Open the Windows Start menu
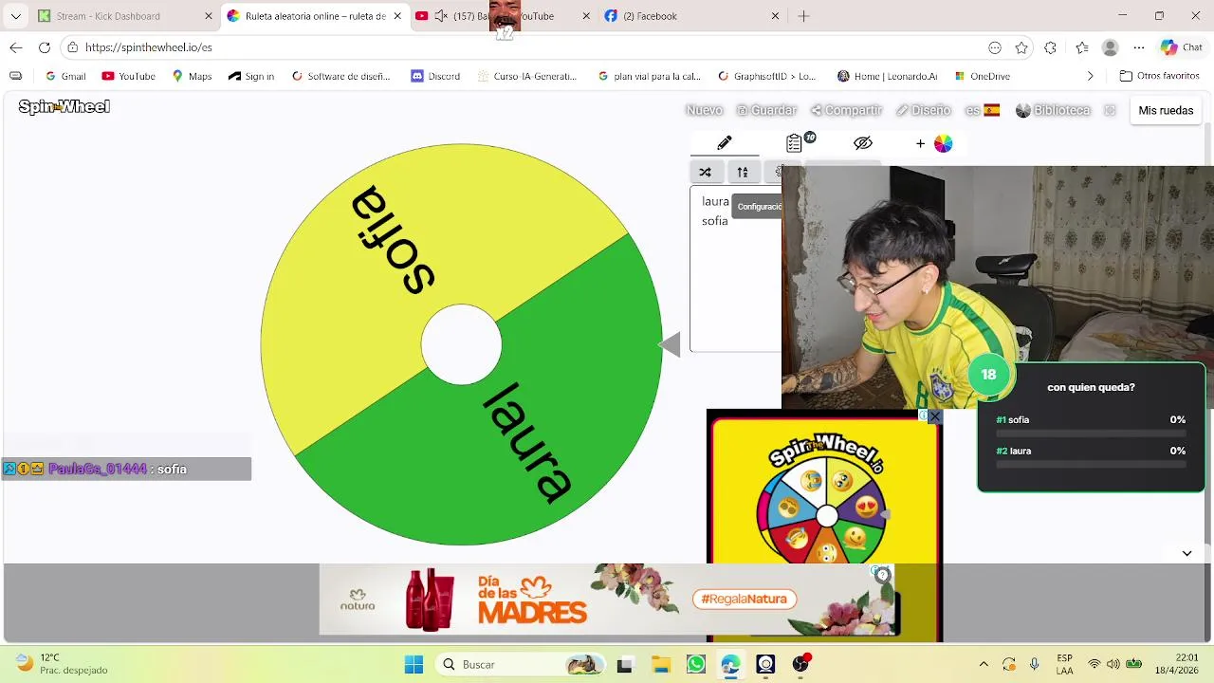 [414, 664]
